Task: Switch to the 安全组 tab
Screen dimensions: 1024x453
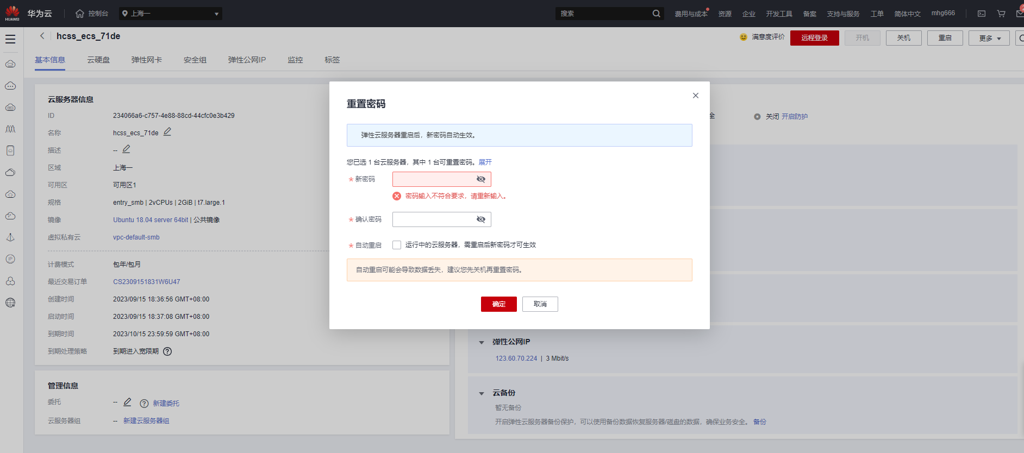Action: [195, 60]
